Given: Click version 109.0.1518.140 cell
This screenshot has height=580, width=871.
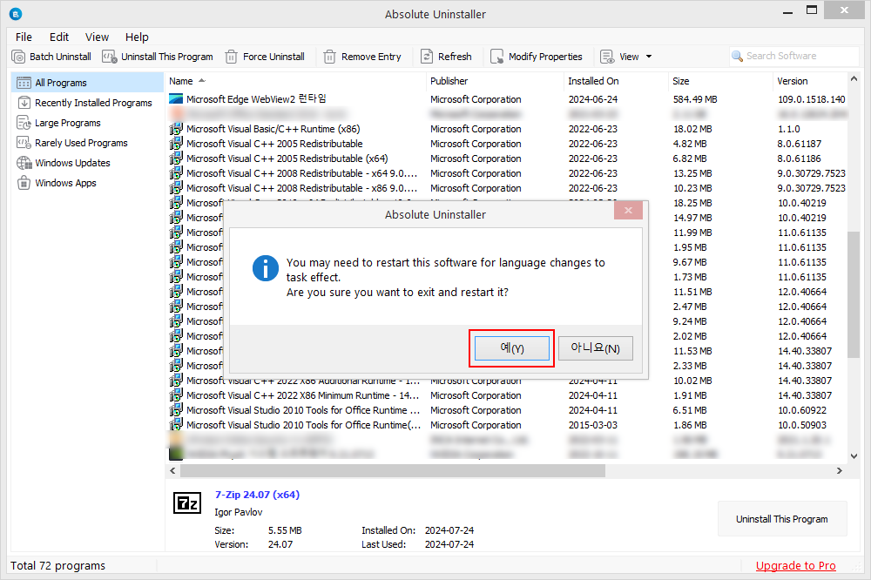Looking at the screenshot, I should coord(812,99).
